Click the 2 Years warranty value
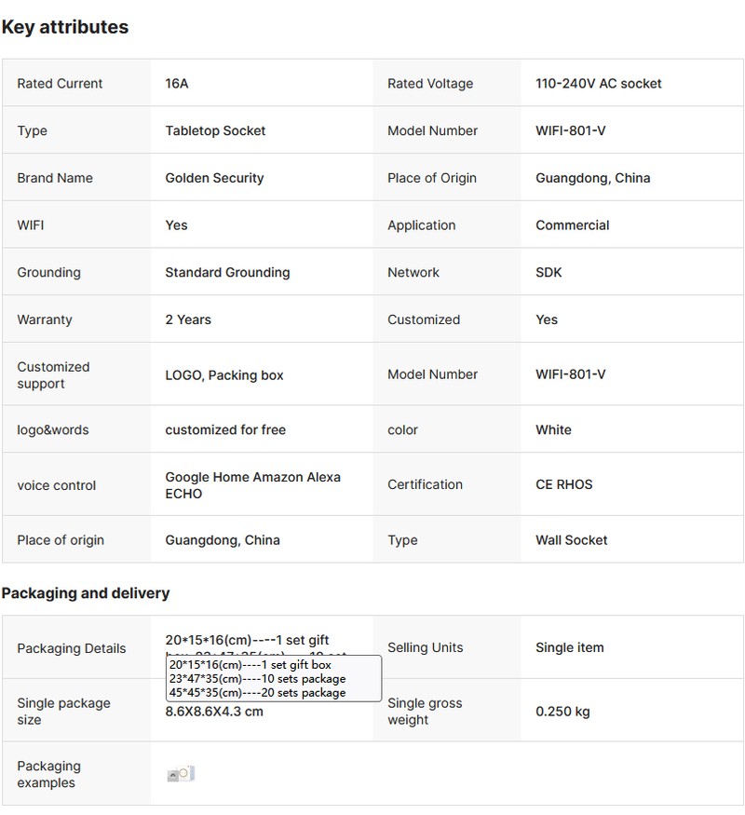This screenshot has width=745, height=815. 188,319
